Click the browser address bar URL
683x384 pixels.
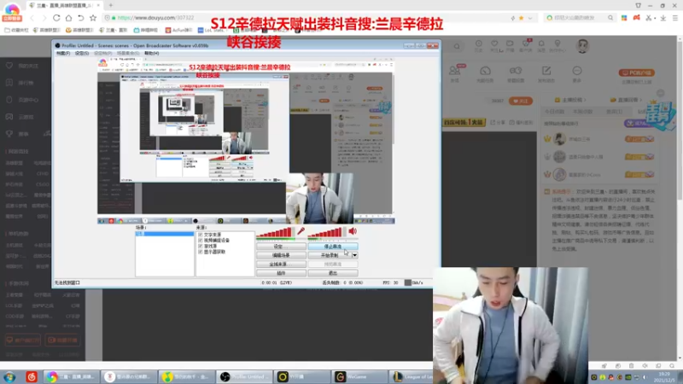(155, 18)
